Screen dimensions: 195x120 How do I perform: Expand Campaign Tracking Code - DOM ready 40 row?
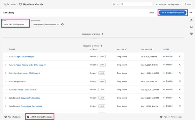[6, 65]
